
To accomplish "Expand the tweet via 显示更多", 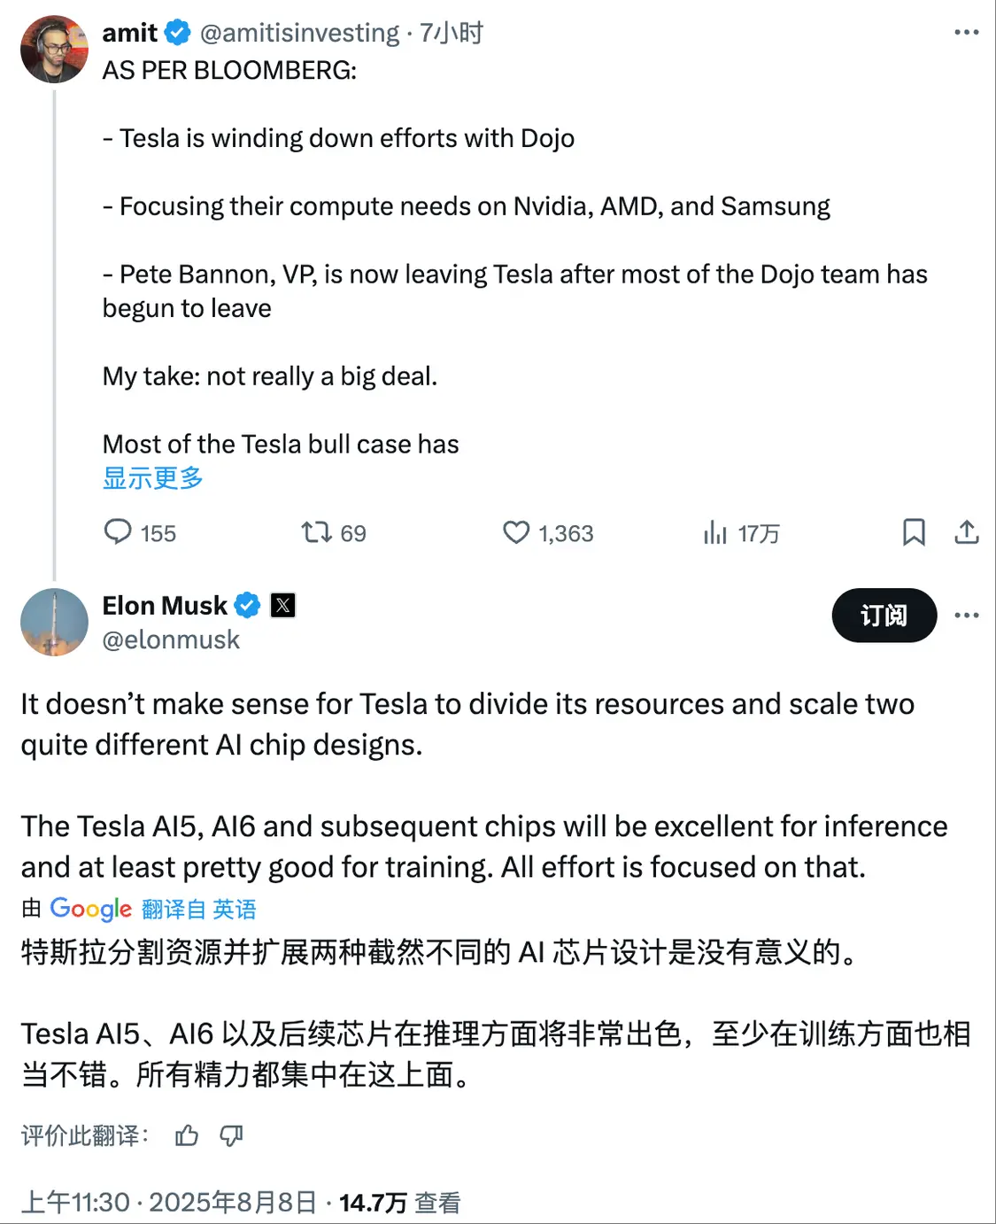I will coord(152,477).
